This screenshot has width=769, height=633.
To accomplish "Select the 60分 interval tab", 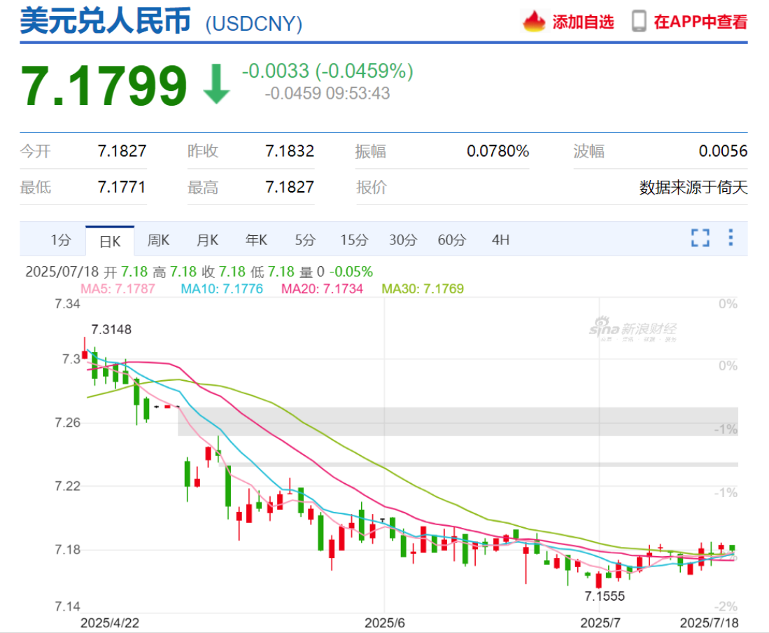I will click(451, 239).
